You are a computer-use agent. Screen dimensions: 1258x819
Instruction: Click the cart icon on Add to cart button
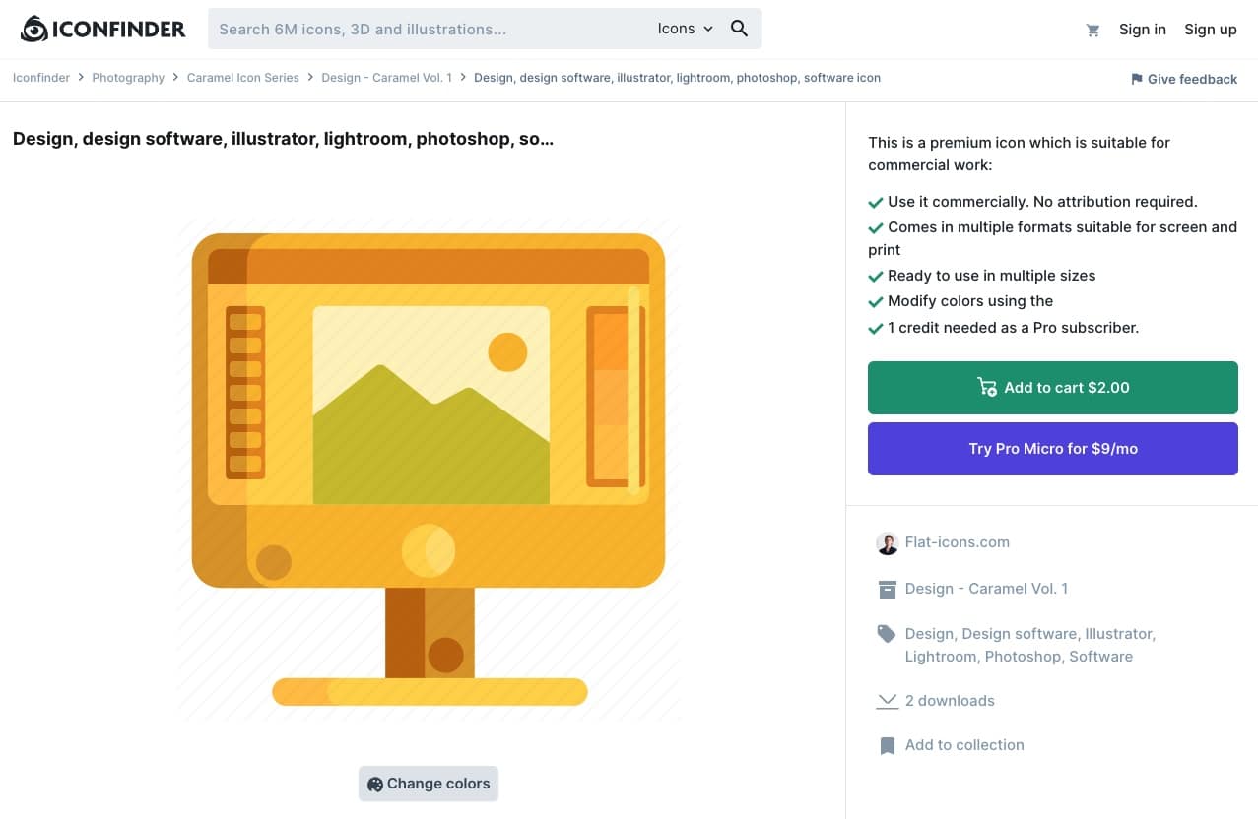click(x=986, y=388)
